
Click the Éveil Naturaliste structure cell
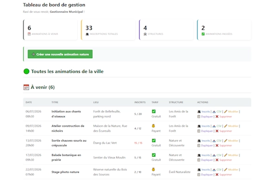[180, 172]
